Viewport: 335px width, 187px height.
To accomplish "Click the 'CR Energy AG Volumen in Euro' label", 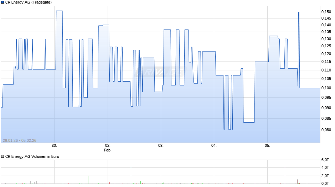I will 32,156.
